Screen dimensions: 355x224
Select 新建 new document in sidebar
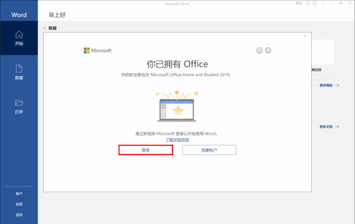tap(19, 72)
